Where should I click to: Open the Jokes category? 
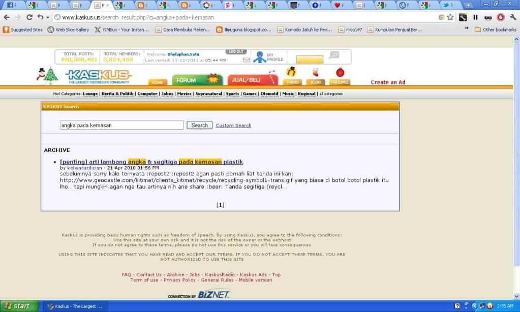[x=167, y=94]
